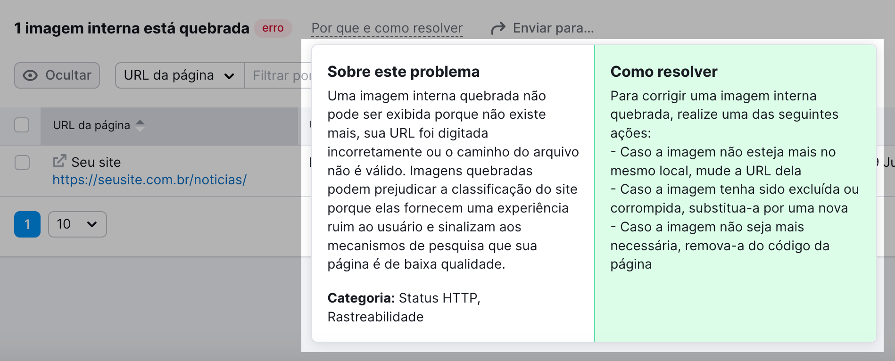This screenshot has height=361, width=895.
Task: Click the eye icon inside the Ocultar button
Action: click(x=29, y=75)
